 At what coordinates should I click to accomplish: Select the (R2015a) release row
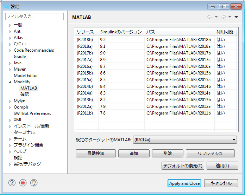(x=156, y=80)
